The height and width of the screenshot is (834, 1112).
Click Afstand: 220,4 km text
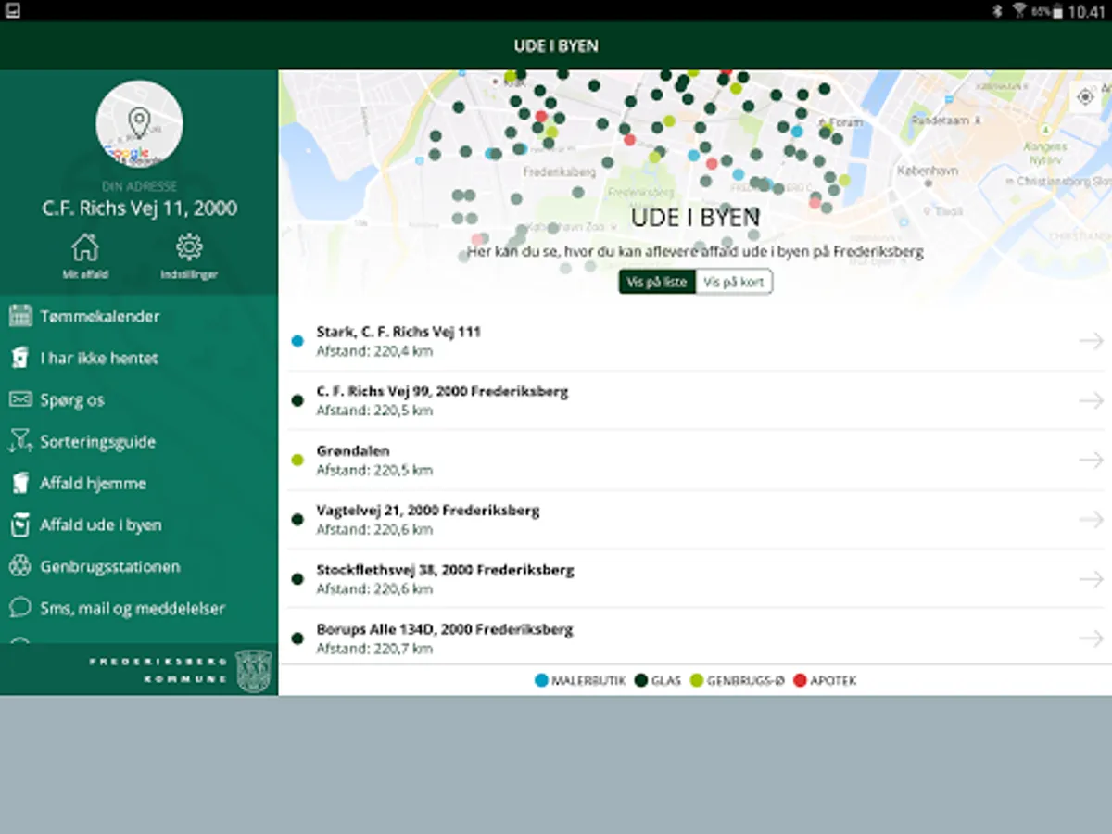point(374,351)
